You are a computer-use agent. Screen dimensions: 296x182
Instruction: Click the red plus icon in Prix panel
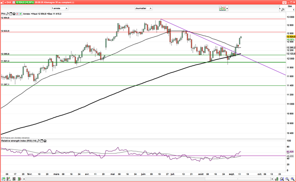[x=17, y=14]
